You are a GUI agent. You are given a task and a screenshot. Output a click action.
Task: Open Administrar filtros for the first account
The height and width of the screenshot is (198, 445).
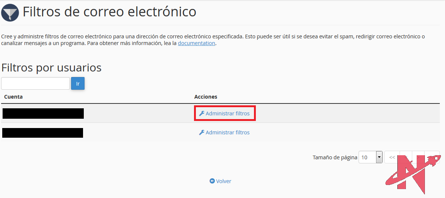click(228, 114)
